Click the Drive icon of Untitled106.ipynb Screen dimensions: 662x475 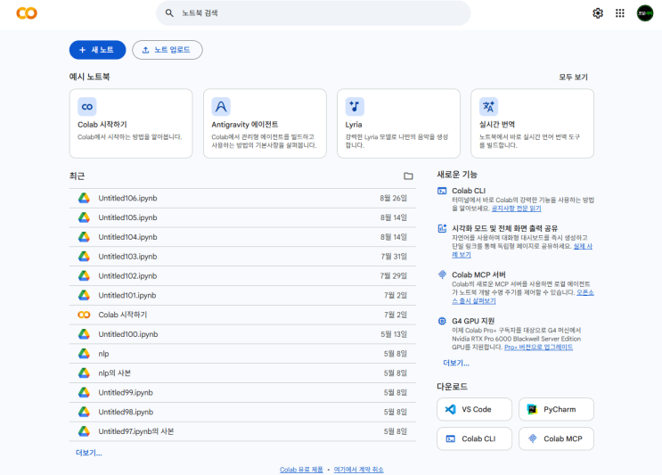click(84, 198)
